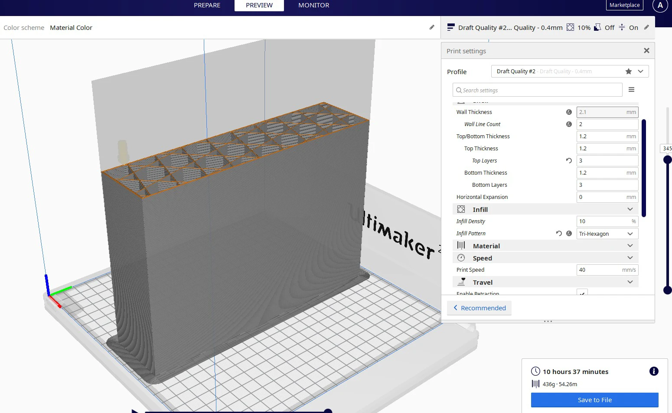Click the Save to File button
672x413 pixels.
point(594,400)
